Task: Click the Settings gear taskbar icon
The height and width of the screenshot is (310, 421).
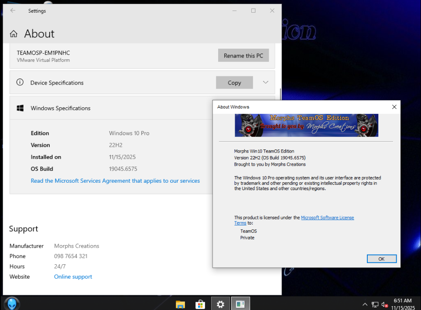Action: pos(221,304)
